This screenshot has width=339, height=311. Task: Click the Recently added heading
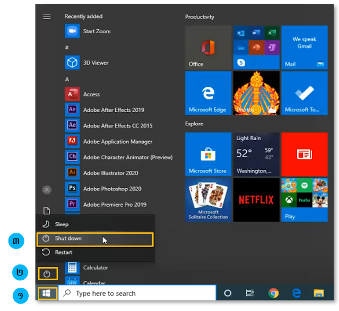(x=84, y=16)
